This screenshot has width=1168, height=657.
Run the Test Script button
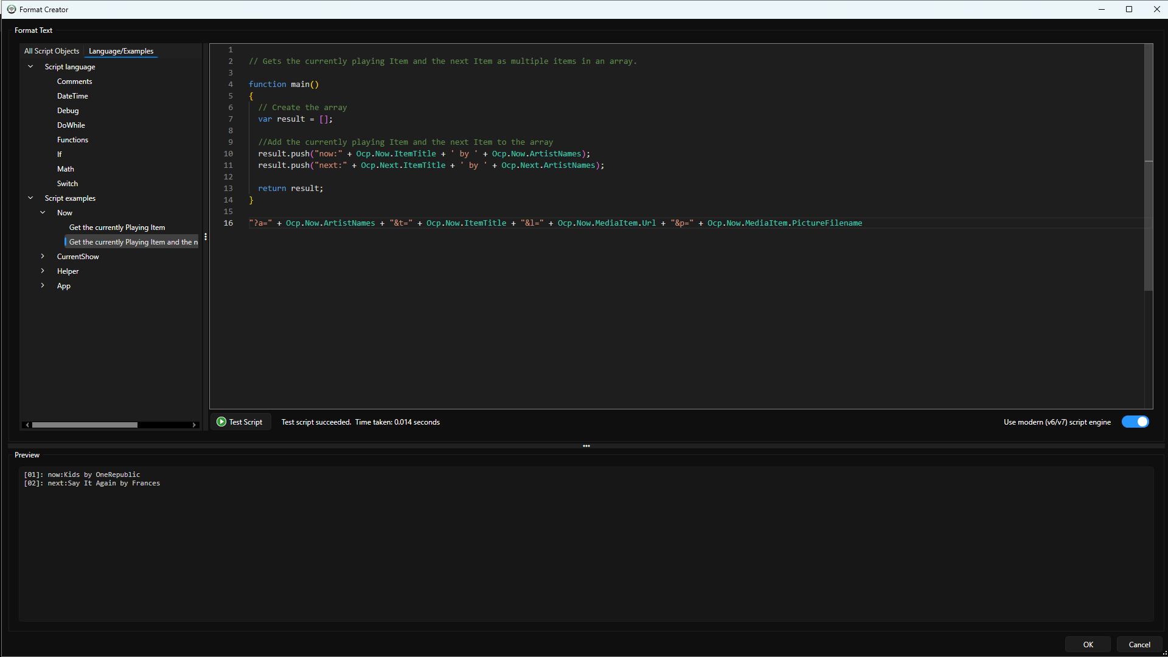[x=240, y=422]
